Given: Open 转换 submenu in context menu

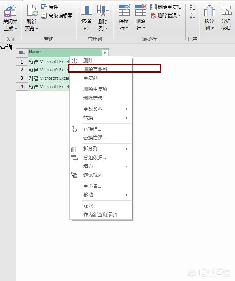Looking at the screenshot, I should click(x=101, y=118).
